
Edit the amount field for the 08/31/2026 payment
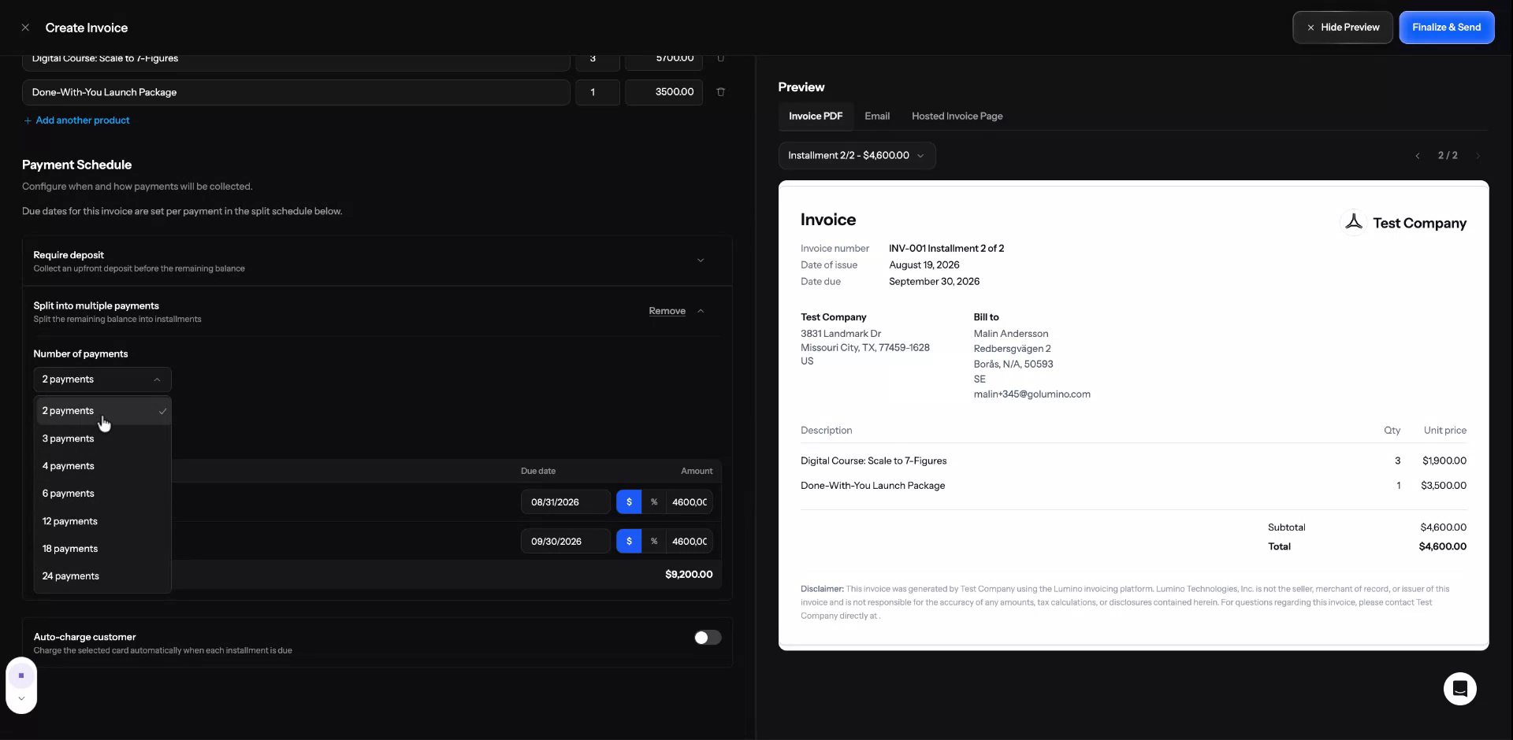[690, 502]
